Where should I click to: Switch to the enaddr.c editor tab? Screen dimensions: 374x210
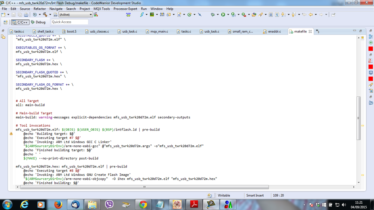[272, 31]
